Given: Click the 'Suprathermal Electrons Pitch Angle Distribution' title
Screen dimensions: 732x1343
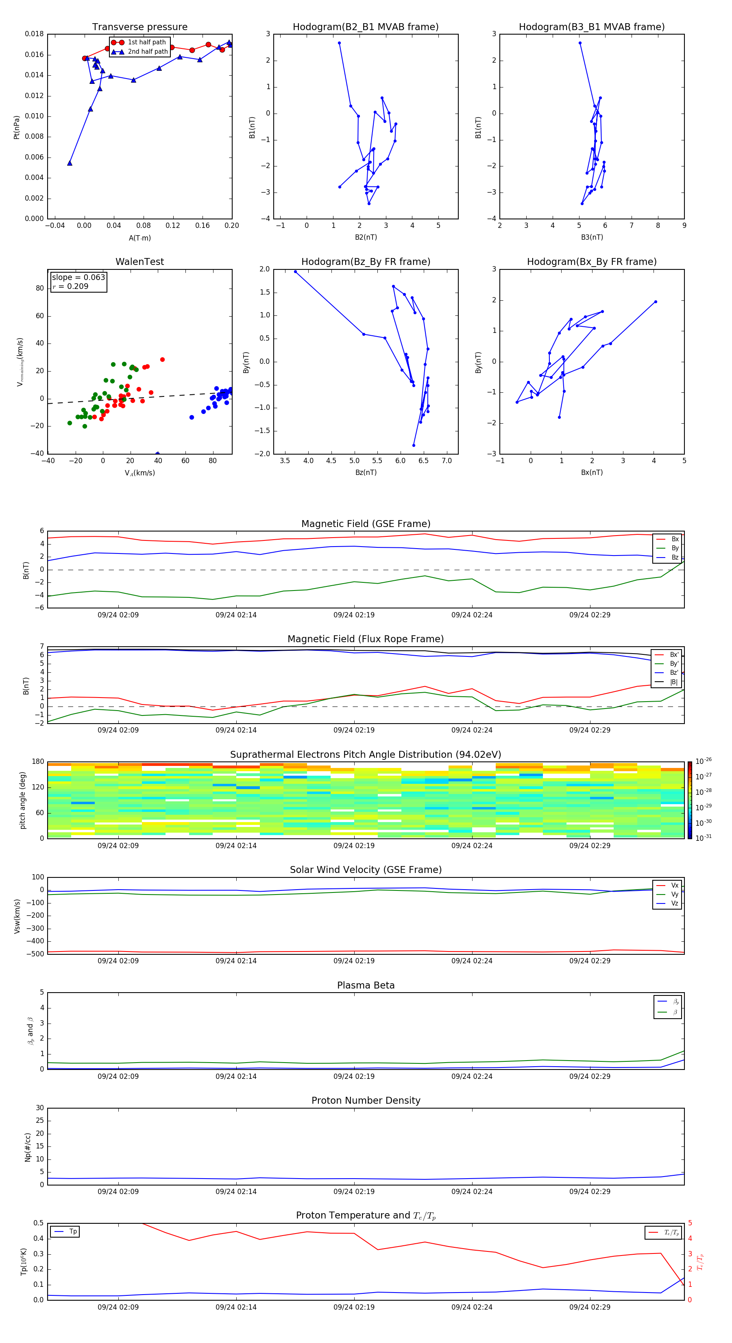Looking at the screenshot, I should point(366,755).
